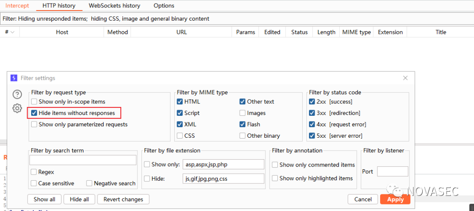
Task: Disable 4xx request error status filter
Action: tap(312, 125)
